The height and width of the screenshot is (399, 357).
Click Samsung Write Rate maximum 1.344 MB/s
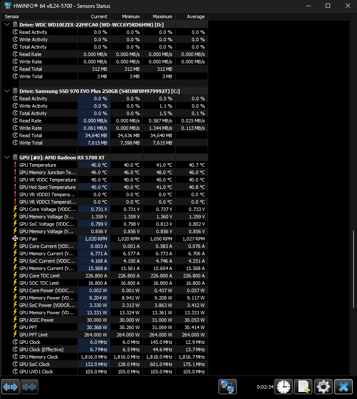[161, 128]
